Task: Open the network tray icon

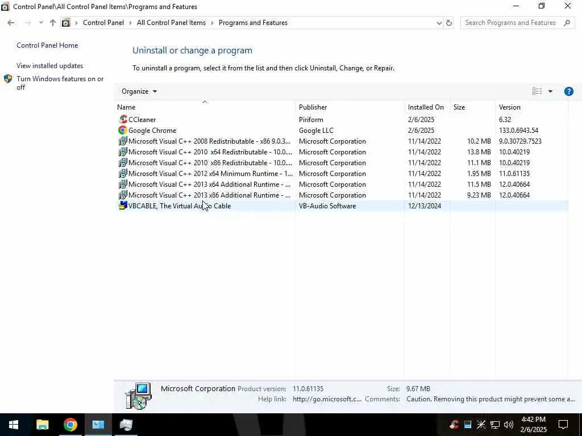Action: pyautogui.click(x=495, y=425)
